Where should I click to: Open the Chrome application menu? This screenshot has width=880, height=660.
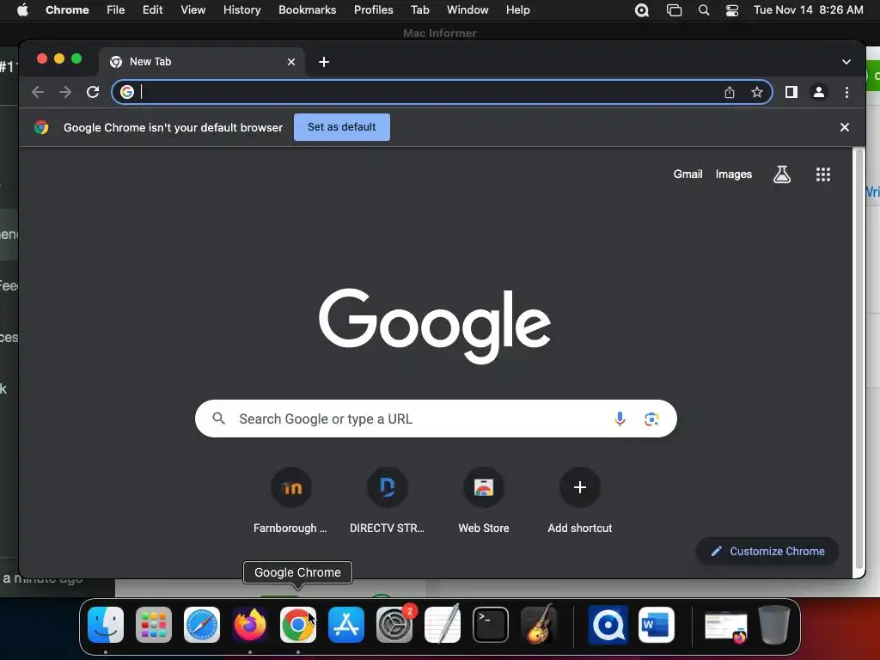(x=67, y=10)
